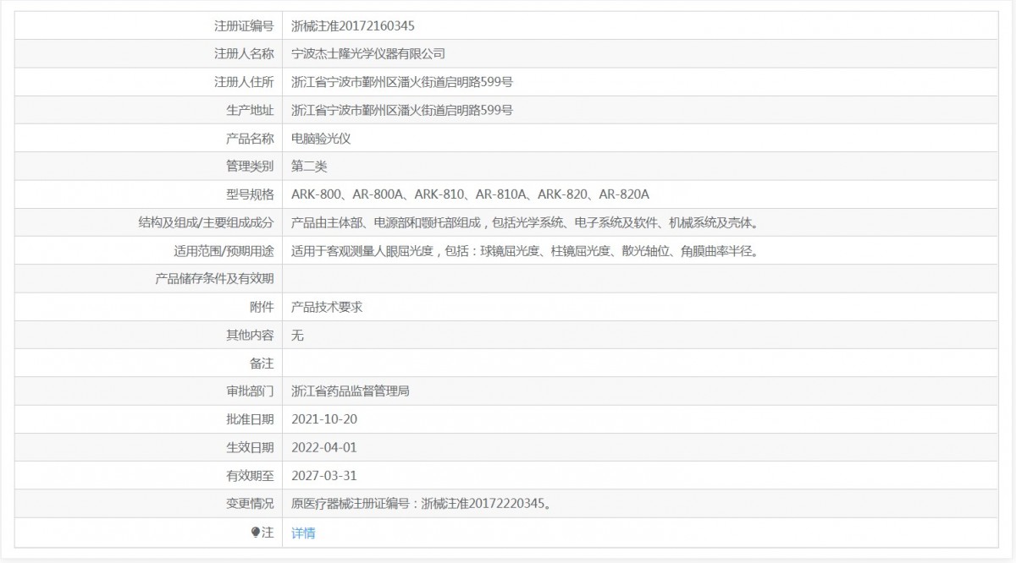
Task: Select the 注册证编号 label
Action: (245, 26)
